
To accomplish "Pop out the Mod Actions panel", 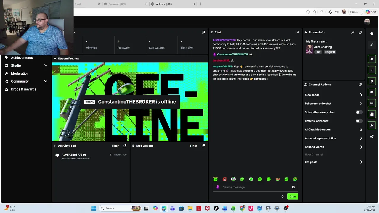I will (203, 146).
